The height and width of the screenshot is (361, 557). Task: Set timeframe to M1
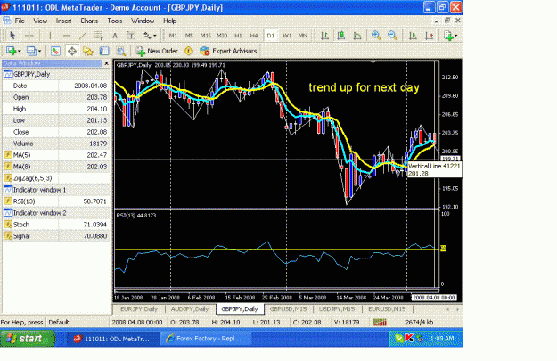173,36
